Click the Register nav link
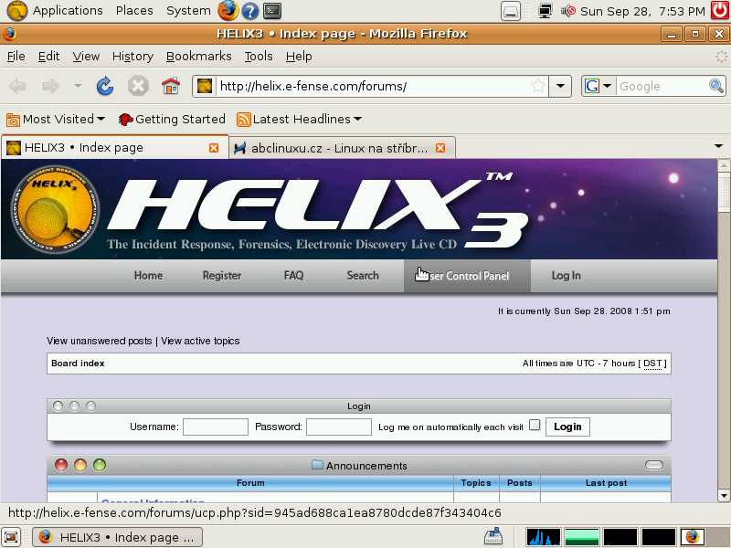This screenshot has width=731, height=548. pyautogui.click(x=222, y=276)
